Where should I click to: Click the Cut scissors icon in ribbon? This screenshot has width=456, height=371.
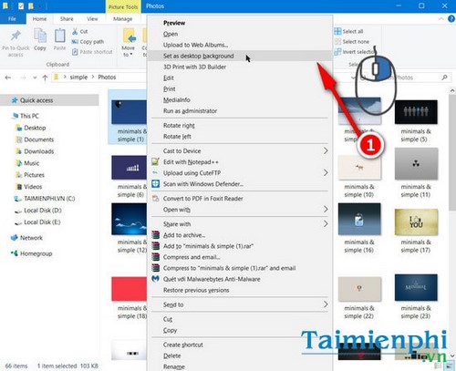click(x=75, y=31)
